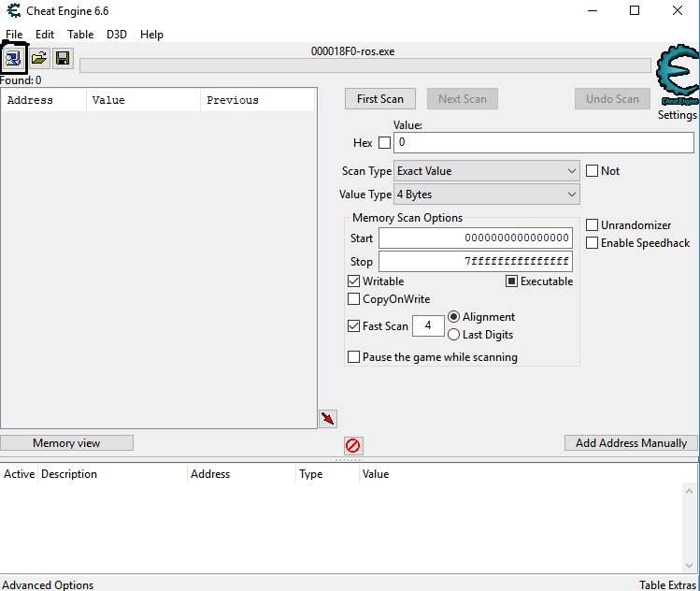This screenshot has width=700, height=591.
Task: Click the Value input field
Action: (x=544, y=142)
